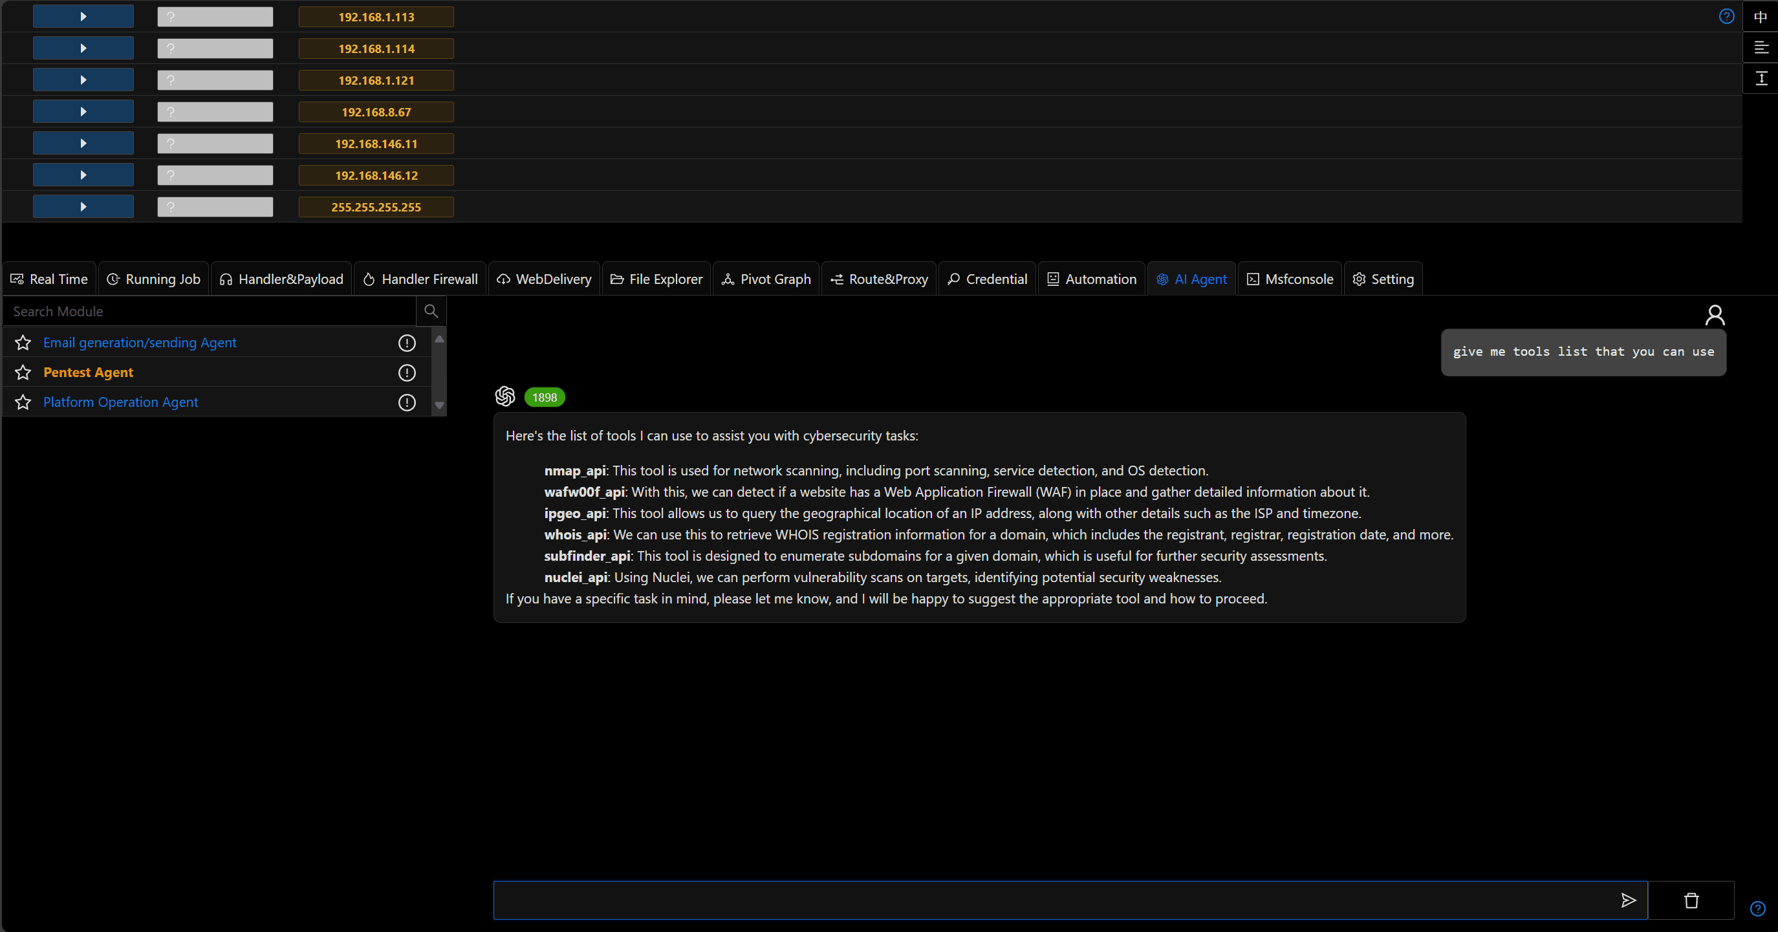The image size is (1778, 932).
Task: Switch to Handler Firewall tab
Action: pyautogui.click(x=420, y=279)
